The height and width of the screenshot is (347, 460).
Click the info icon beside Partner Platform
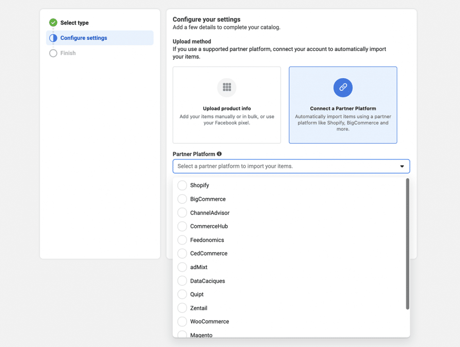coord(219,154)
